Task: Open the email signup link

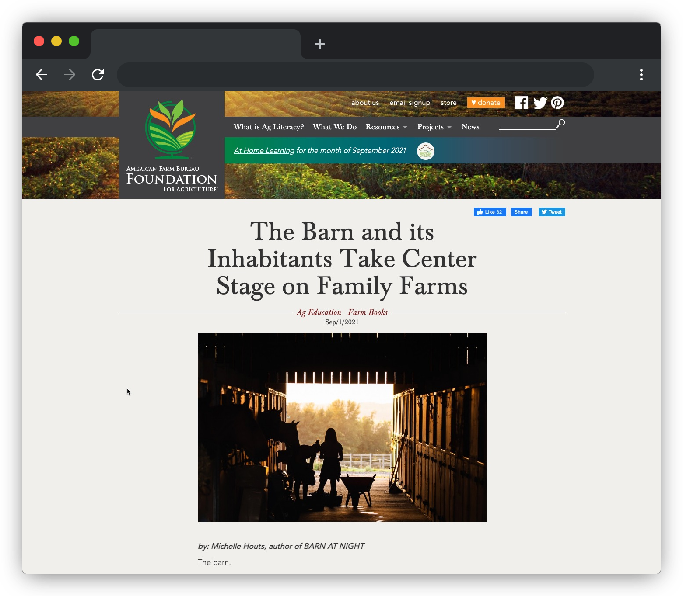Action: [410, 103]
